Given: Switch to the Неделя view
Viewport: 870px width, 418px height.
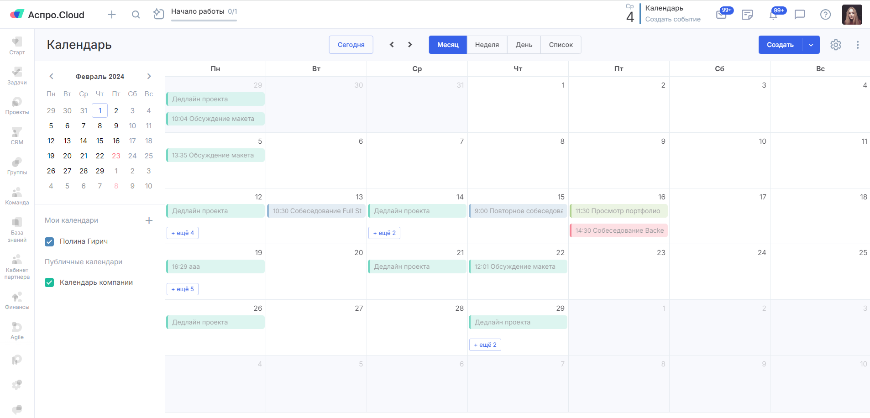Looking at the screenshot, I should 487,45.
